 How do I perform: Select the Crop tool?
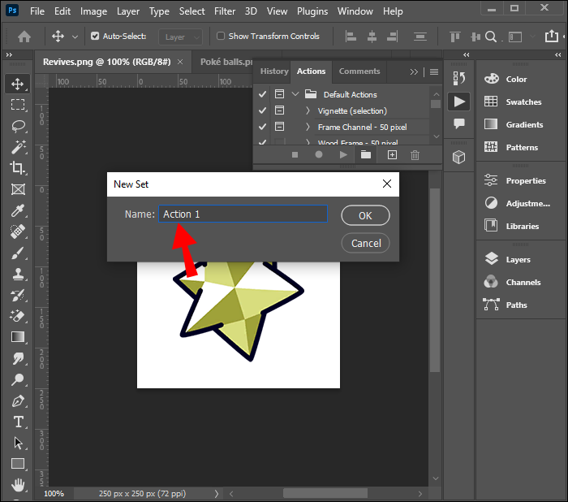17,168
